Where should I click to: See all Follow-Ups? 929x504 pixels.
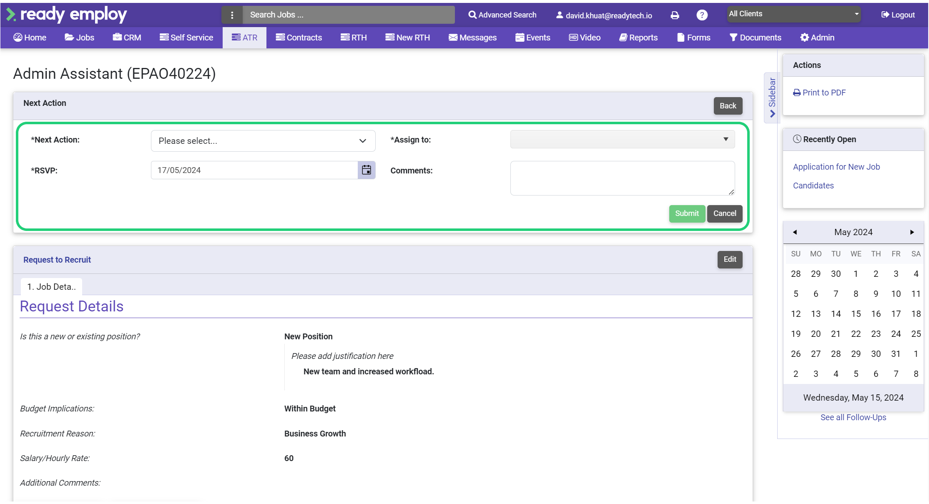853,417
